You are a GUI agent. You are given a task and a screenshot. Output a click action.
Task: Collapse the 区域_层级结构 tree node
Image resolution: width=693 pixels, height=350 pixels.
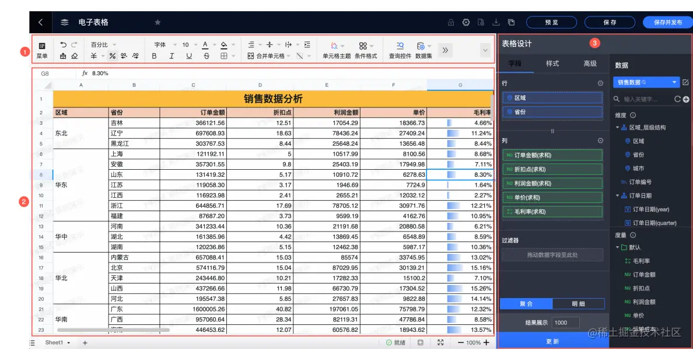[x=617, y=127]
